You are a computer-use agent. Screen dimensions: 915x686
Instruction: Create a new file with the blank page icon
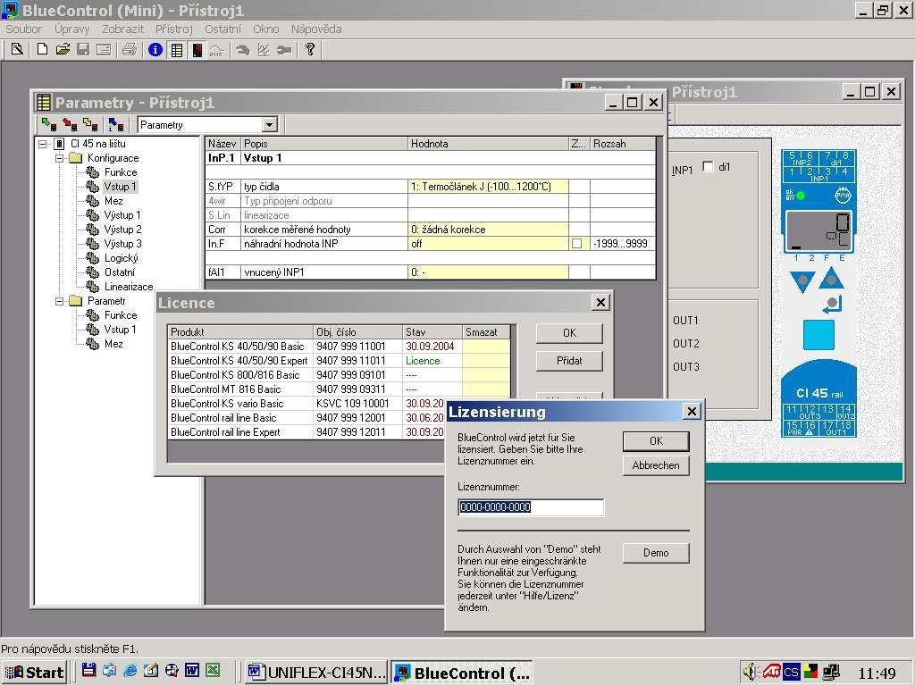[42, 50]
